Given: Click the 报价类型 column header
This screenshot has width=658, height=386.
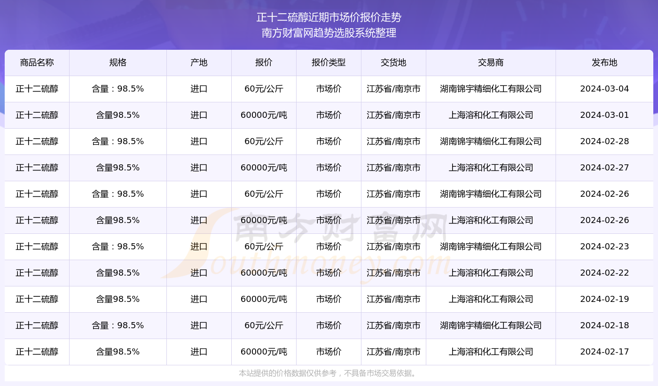Looking at the screenshot, I should [329, 62].
